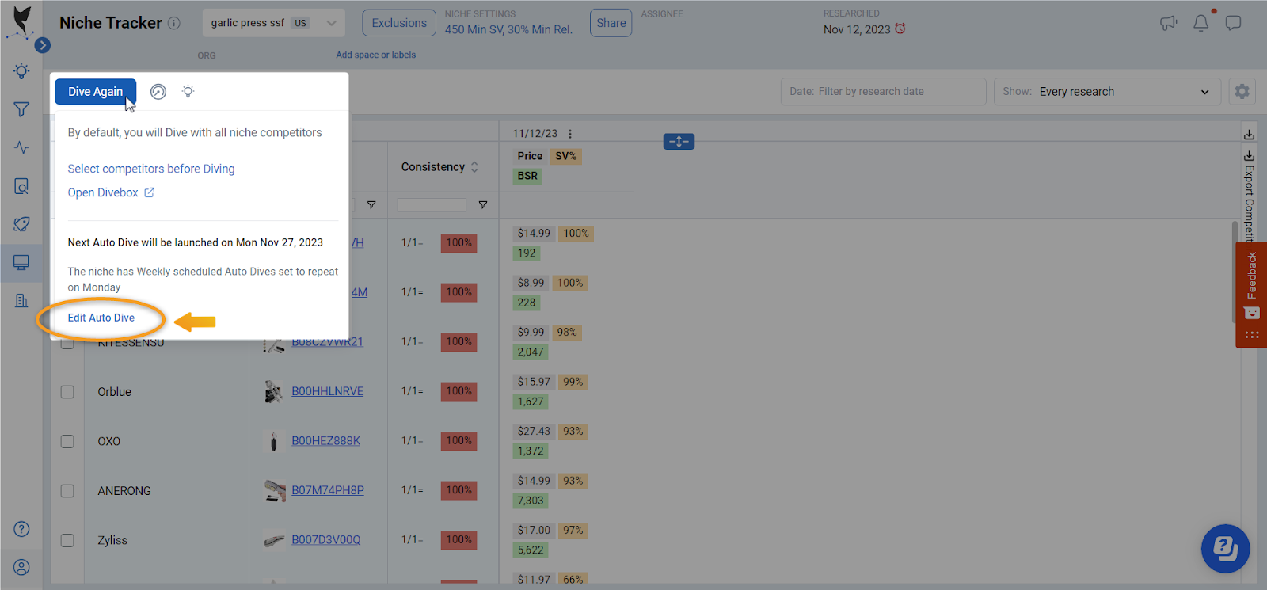The image size is (1267, 590).
Task: Open the garlic press ssf niche dropdown
Action: pos(273,23)
